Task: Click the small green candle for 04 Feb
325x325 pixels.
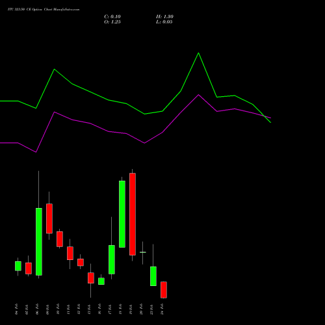Action: [18, 266]
